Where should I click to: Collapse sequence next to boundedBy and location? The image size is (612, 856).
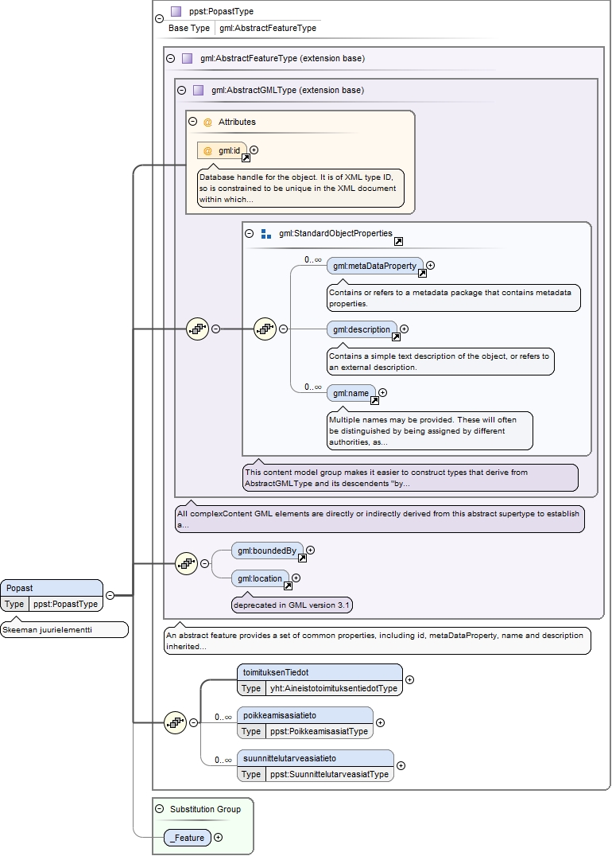pos(204,563)
